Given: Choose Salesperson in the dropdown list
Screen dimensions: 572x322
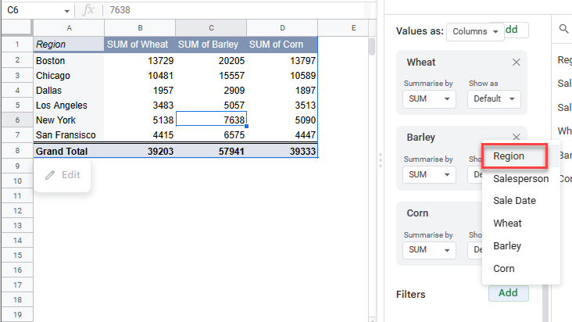Looking at the screenshot, I should click(520, 178).
